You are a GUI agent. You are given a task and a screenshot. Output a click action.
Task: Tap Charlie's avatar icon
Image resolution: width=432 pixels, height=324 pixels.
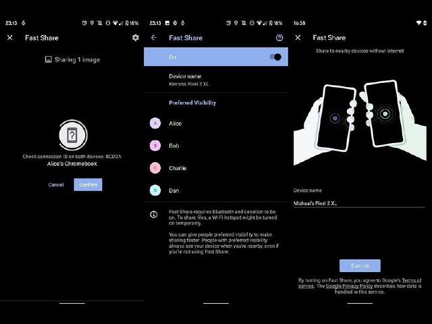(x=155, y=168)
